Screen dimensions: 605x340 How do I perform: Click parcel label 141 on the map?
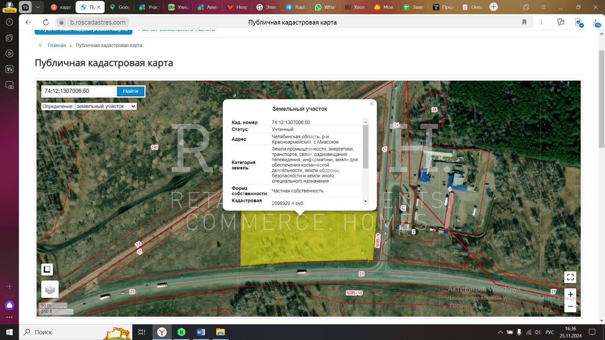[154, 147]
